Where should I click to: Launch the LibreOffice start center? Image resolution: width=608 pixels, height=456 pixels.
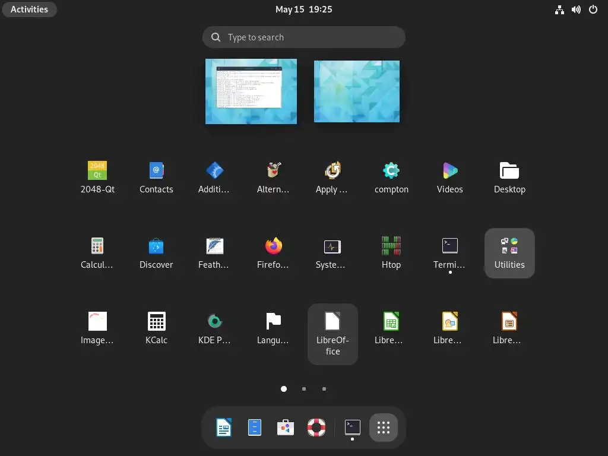[x=332, y=334]
